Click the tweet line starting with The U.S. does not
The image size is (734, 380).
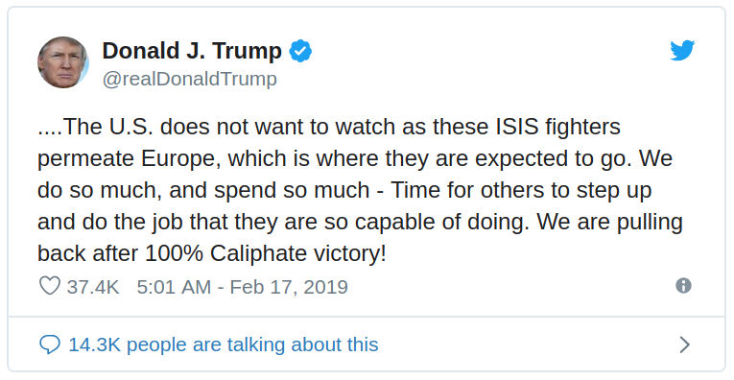(329, 127)
